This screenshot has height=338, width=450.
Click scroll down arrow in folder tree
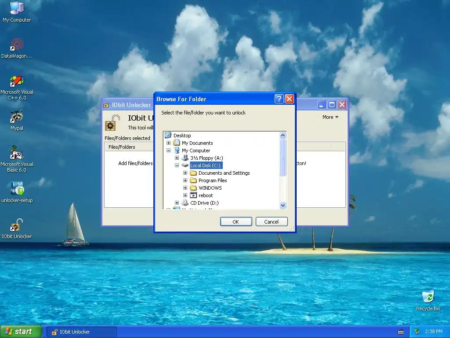click(x=283, y=205)
